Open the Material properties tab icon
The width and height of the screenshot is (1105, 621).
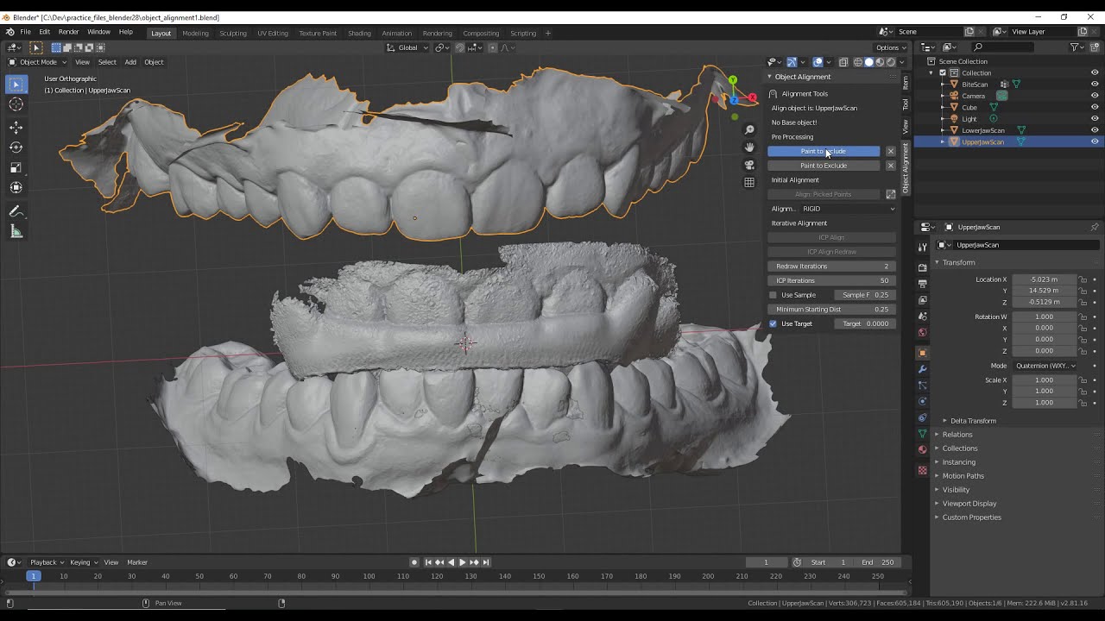click(922, 450)
